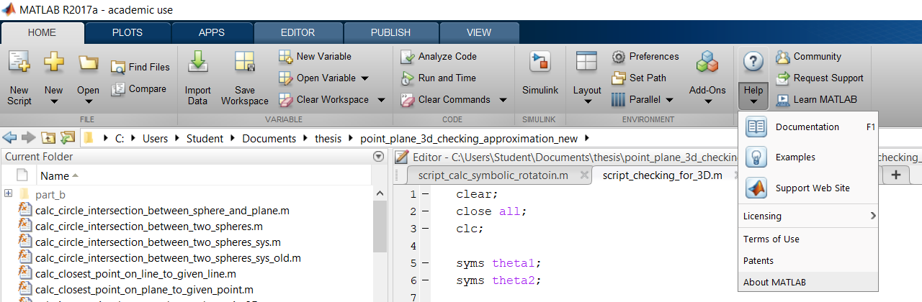The height and width of the screenshot is (302, 922).
Task: Click Patents in the Help menu
Action: coord(808,260)
